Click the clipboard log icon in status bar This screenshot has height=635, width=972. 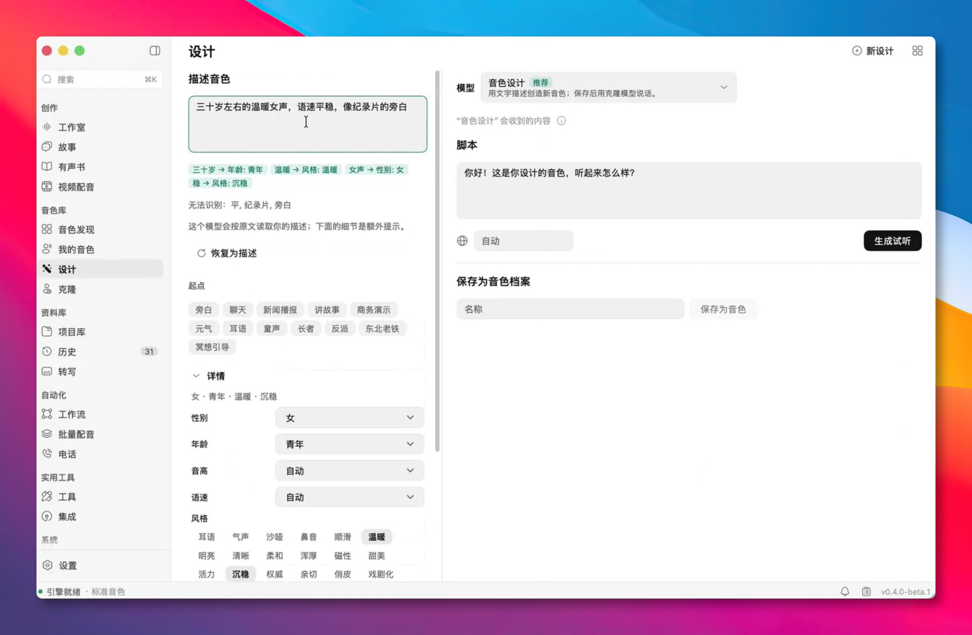(866, 591)
